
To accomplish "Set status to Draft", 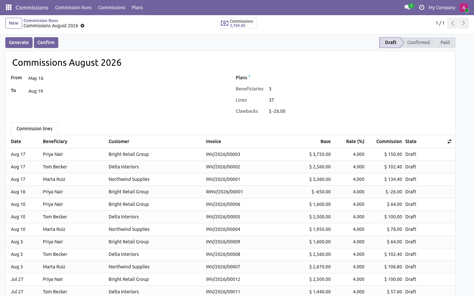I will tap(390, 42).
